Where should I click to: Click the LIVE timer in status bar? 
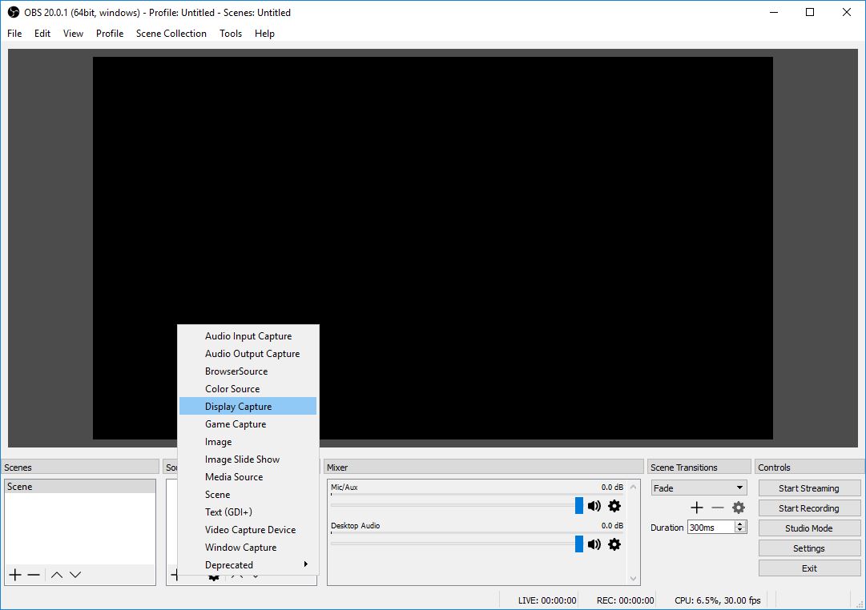coord(547,600)
